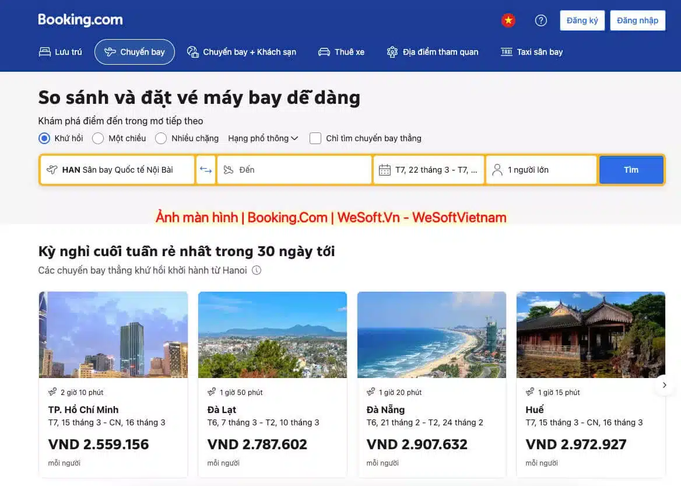Select the Một chiều radio button
The image size is (681, 486).
98,138
